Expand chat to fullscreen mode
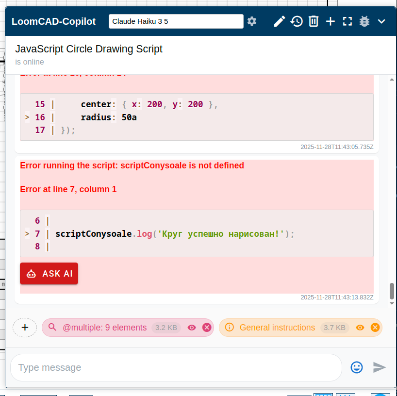Viewport: 397px width, 396px height. tap(347, 21)
